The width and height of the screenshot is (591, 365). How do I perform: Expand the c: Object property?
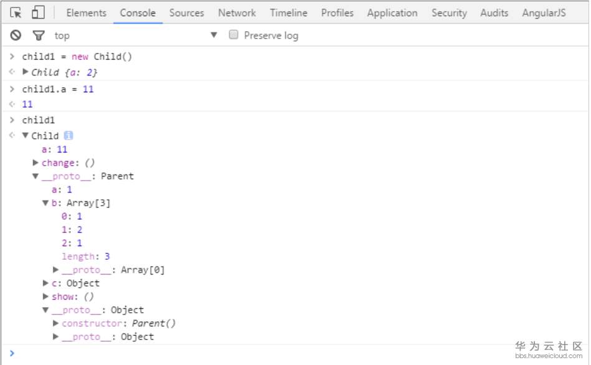[45, 283]
